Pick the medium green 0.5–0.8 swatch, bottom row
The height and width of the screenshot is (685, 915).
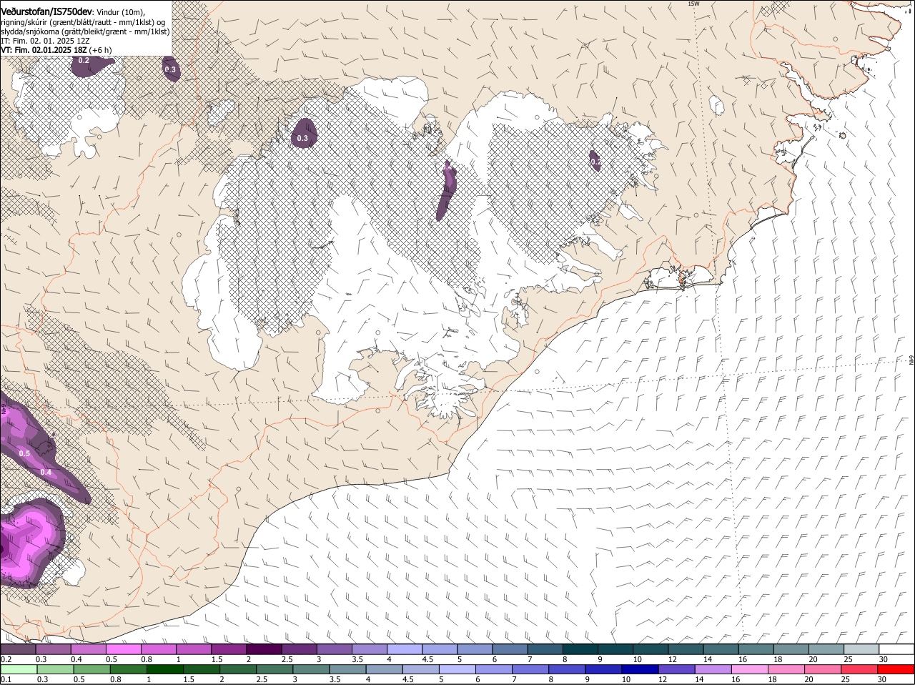tap(91, 669)
